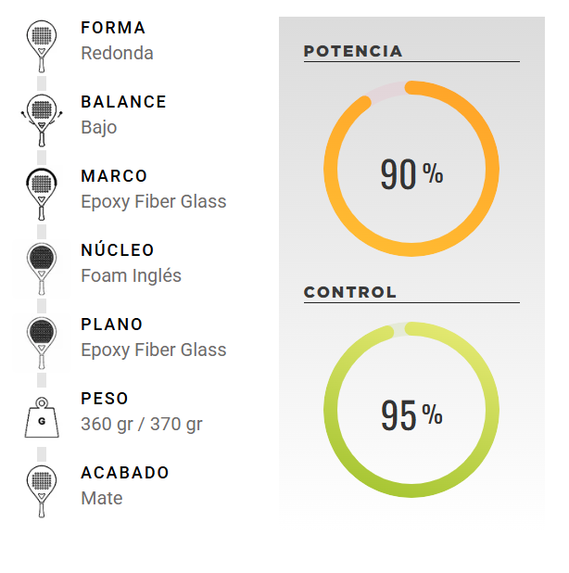Click the Forma racket shape icon
This screenshot has width=569, height=573.
(x=42, y=46)
